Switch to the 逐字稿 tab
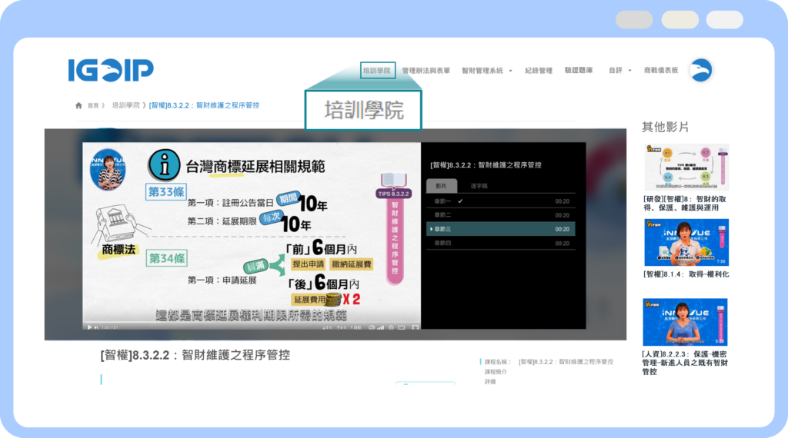Viewport: 788px width, 438px height. click(x=479, y=186)
